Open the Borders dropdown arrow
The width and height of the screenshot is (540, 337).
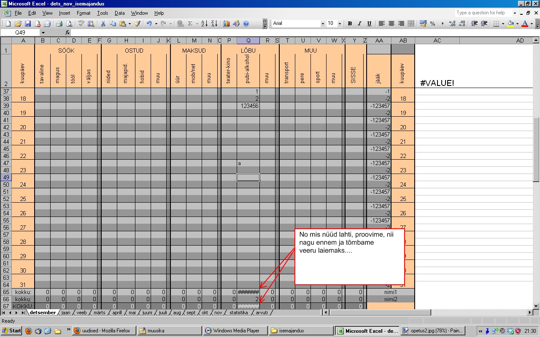503,24
